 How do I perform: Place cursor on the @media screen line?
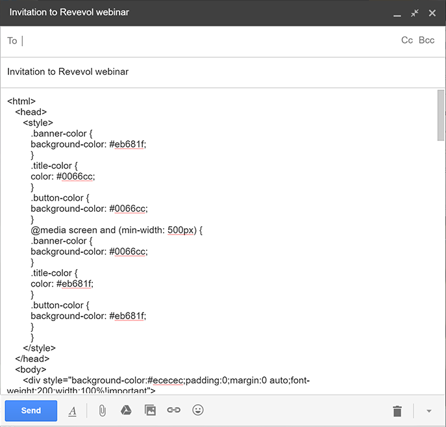(x=117, y=230)
